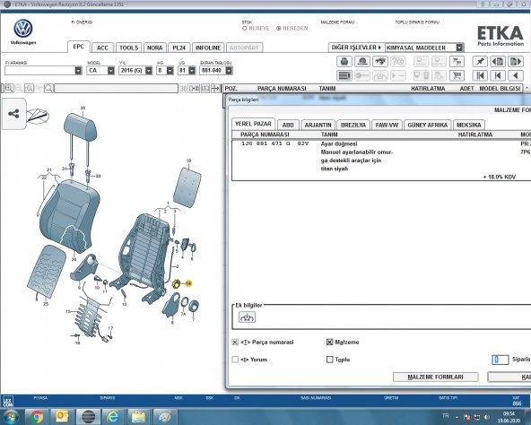The height and width of the screenshot is (425, 531).
Task: Switch to the TOOLS tab
Action: pos(128,48)
